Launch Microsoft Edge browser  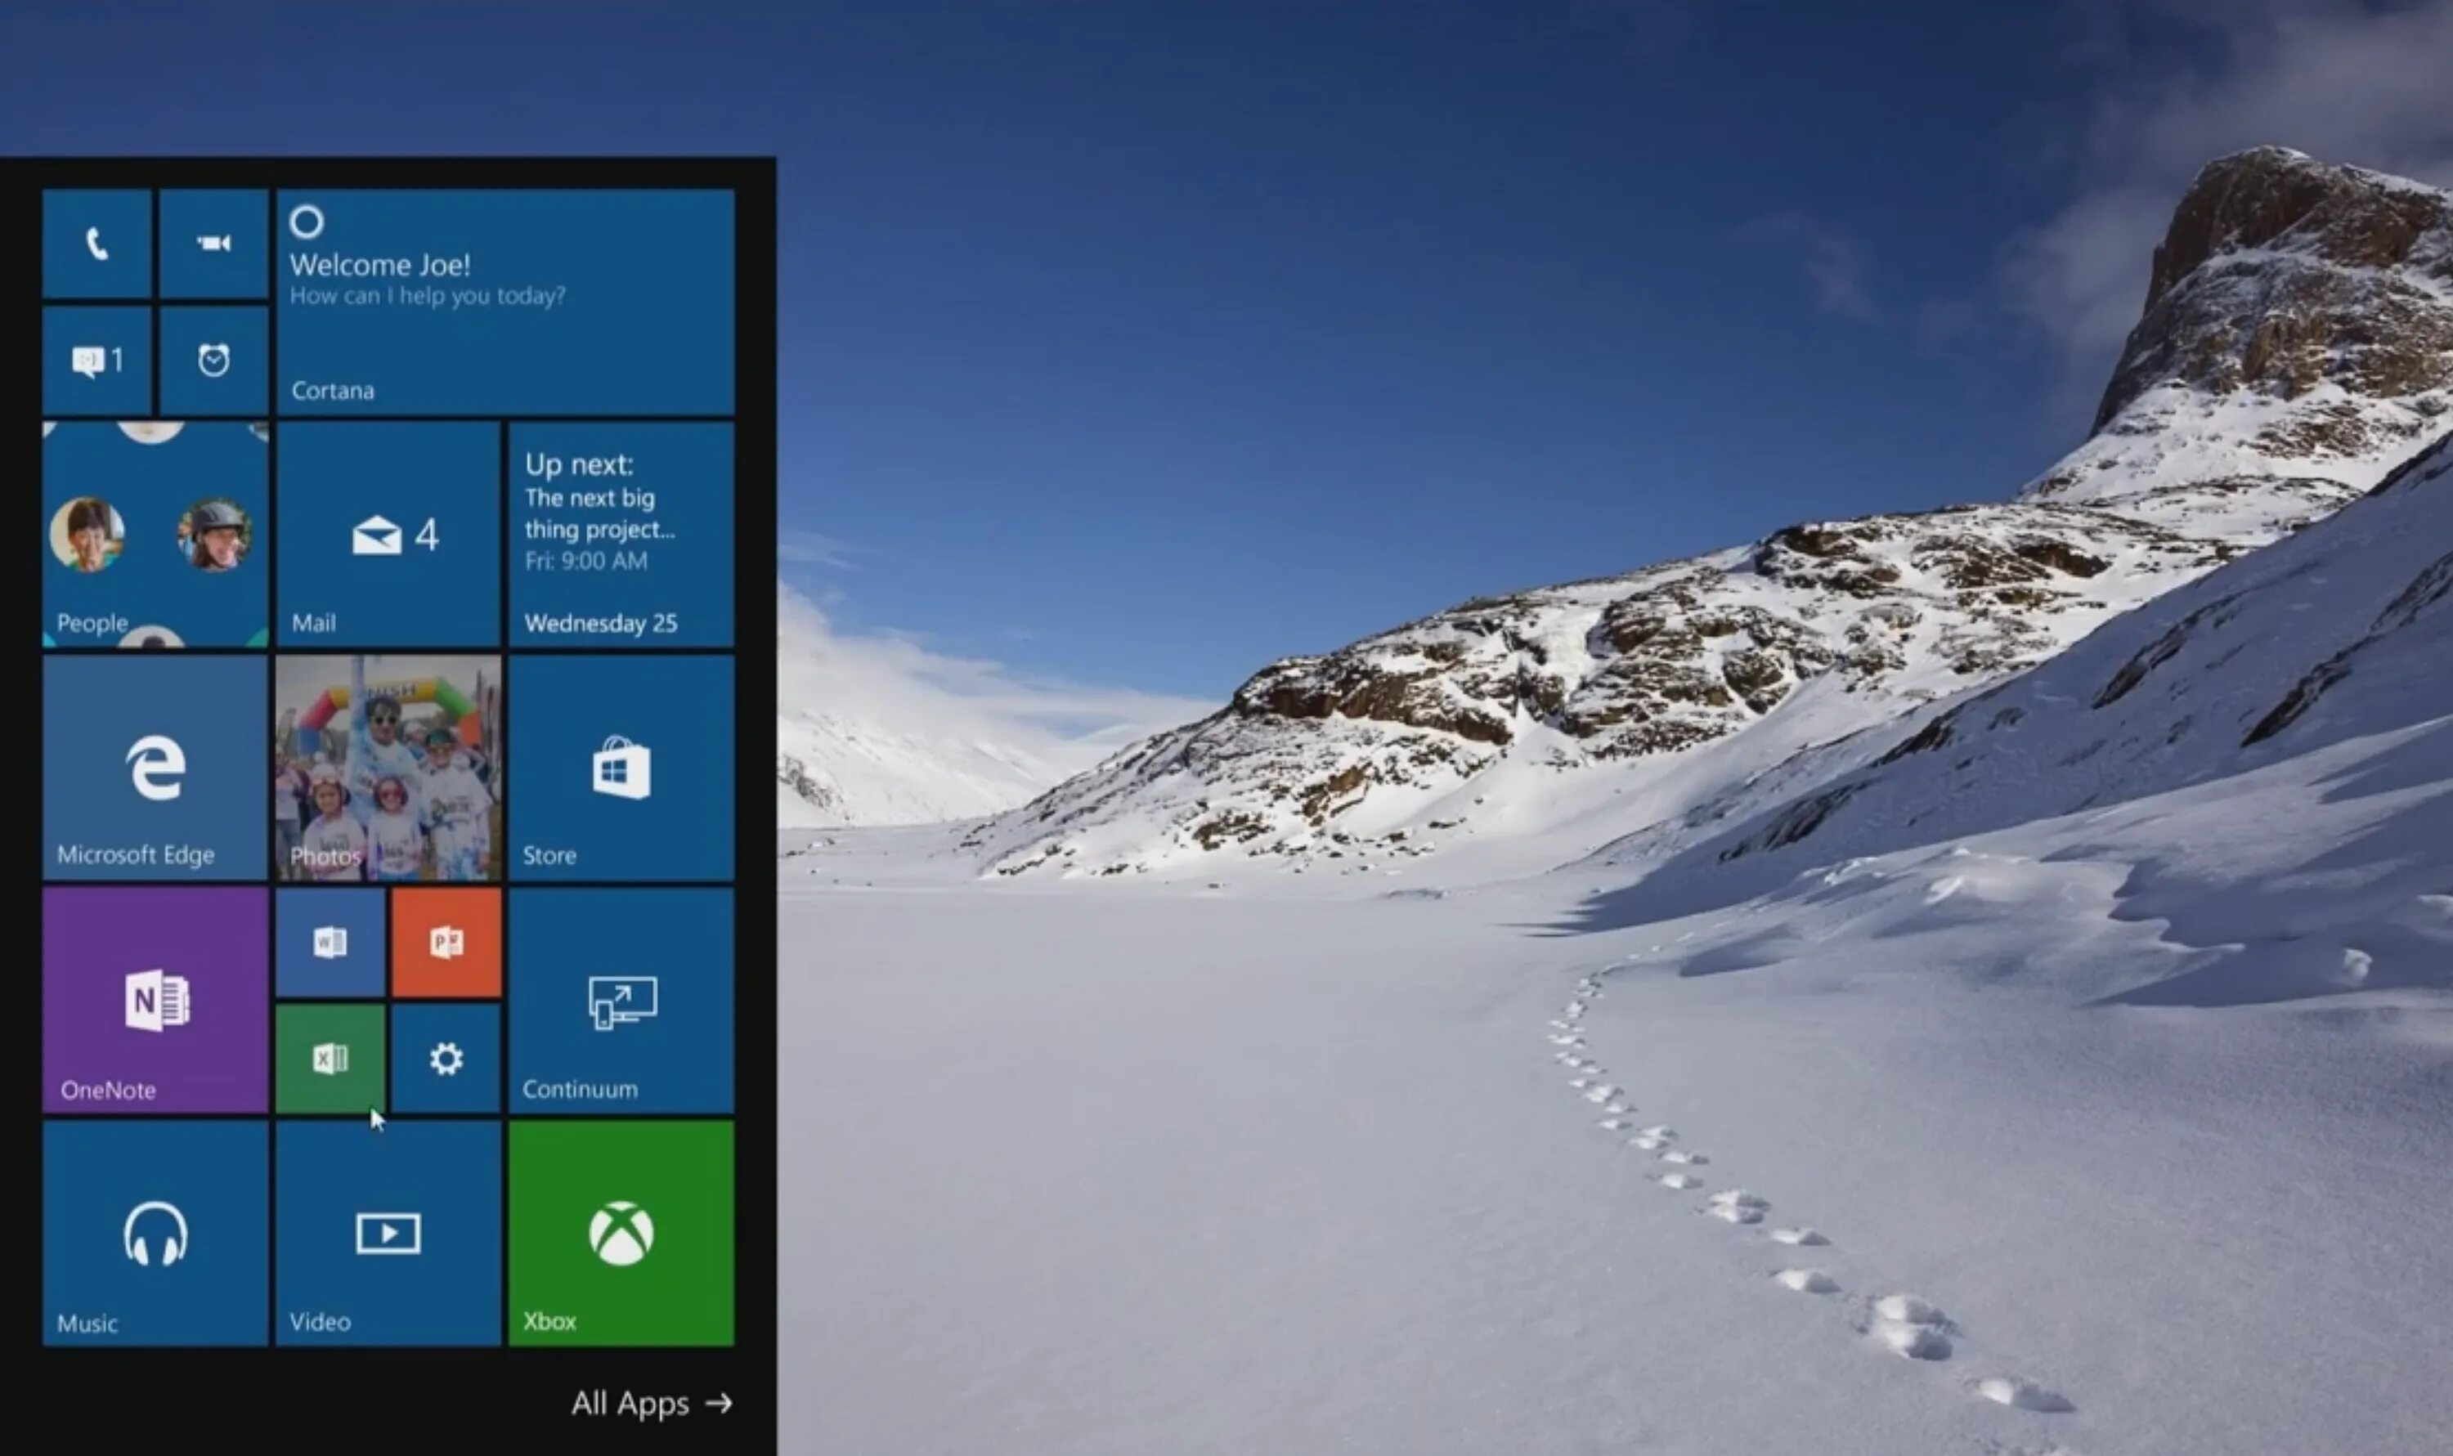155,768
